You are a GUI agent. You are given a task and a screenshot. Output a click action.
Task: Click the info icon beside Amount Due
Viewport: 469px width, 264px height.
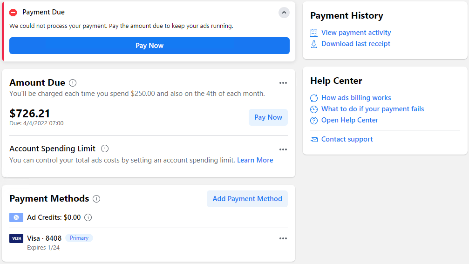[x=73, y=83]
